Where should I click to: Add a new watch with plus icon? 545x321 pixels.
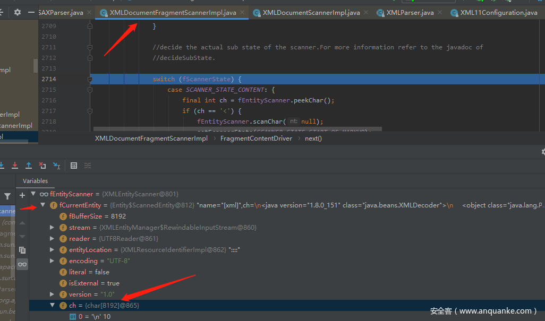22,195
